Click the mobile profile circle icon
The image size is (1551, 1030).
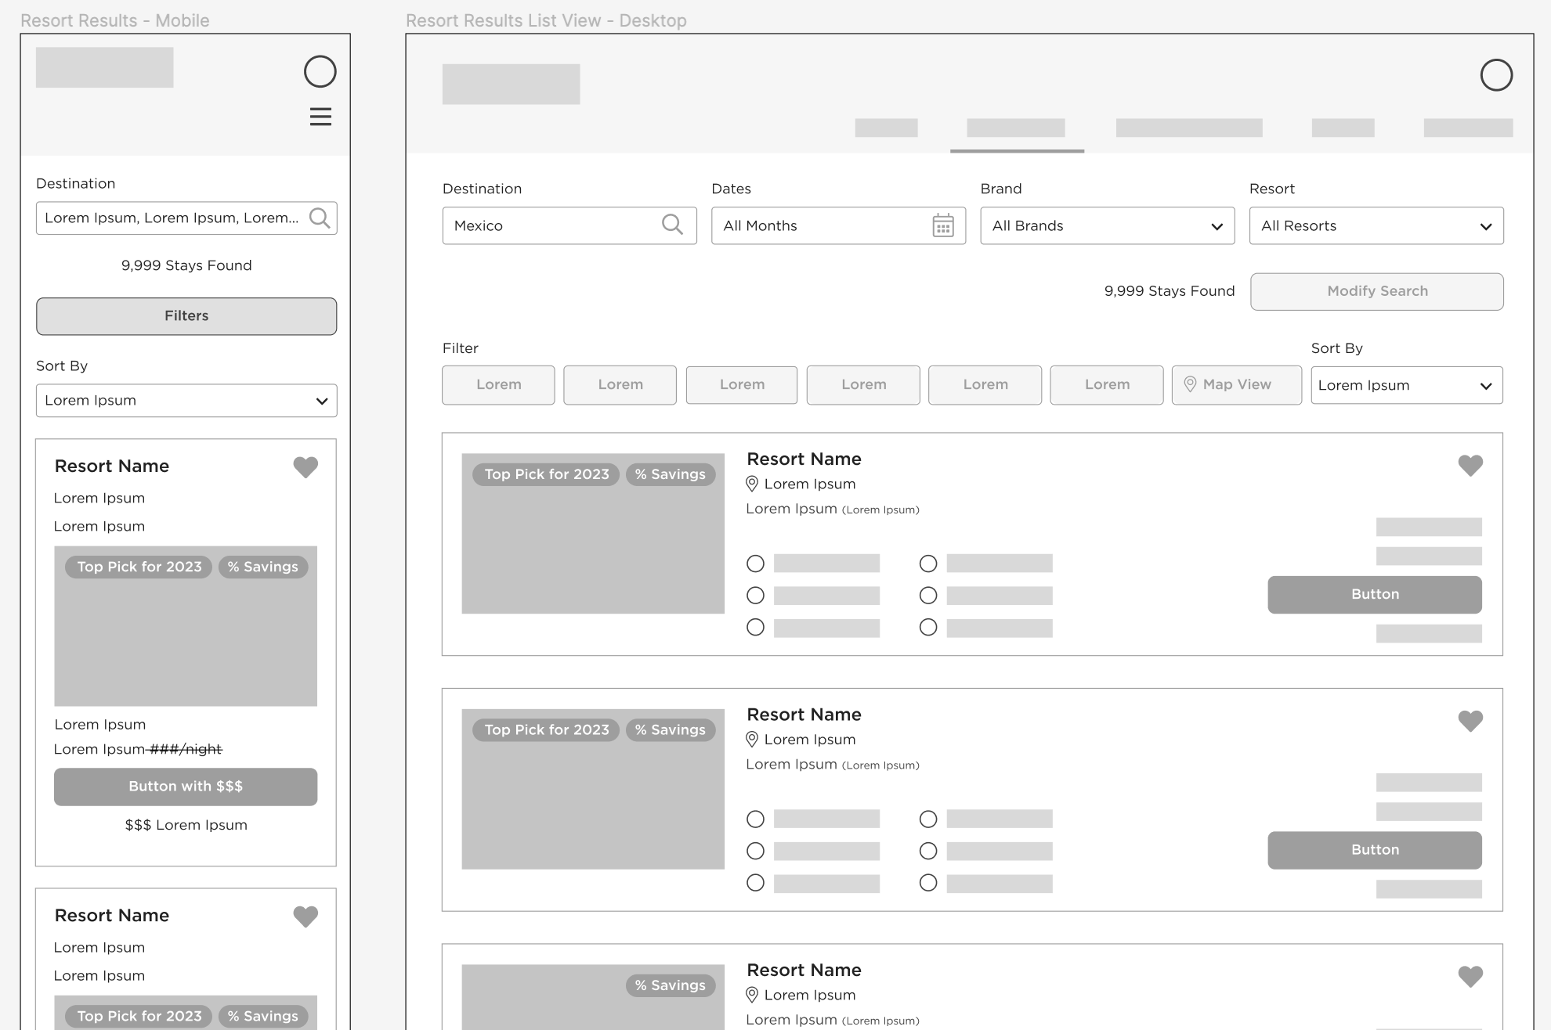320,72
